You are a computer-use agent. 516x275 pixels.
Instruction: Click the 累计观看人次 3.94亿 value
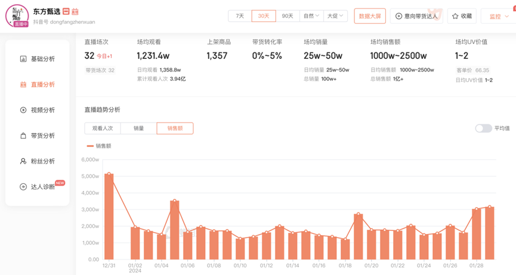point(161,79)
